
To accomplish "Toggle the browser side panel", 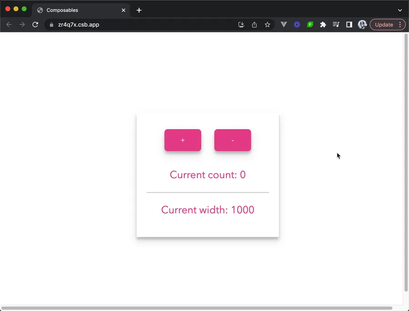I will [349, 25].
